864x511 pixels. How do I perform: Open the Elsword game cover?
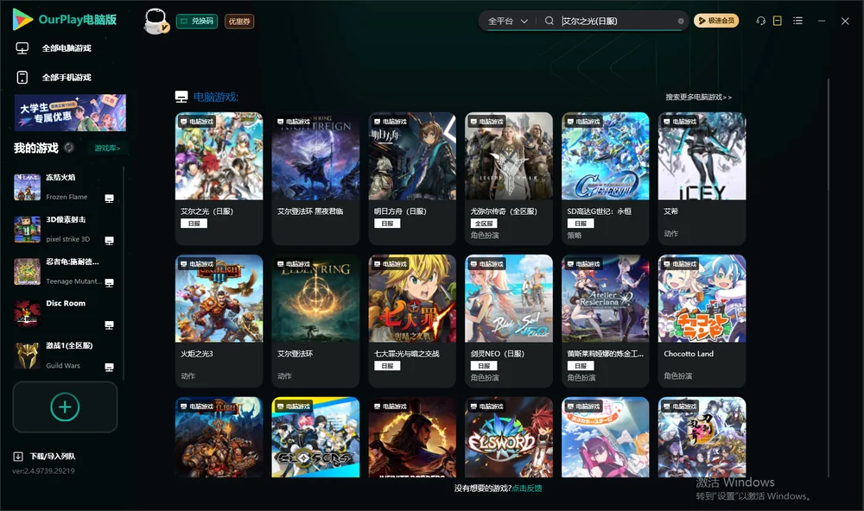[x=509, y=438]
